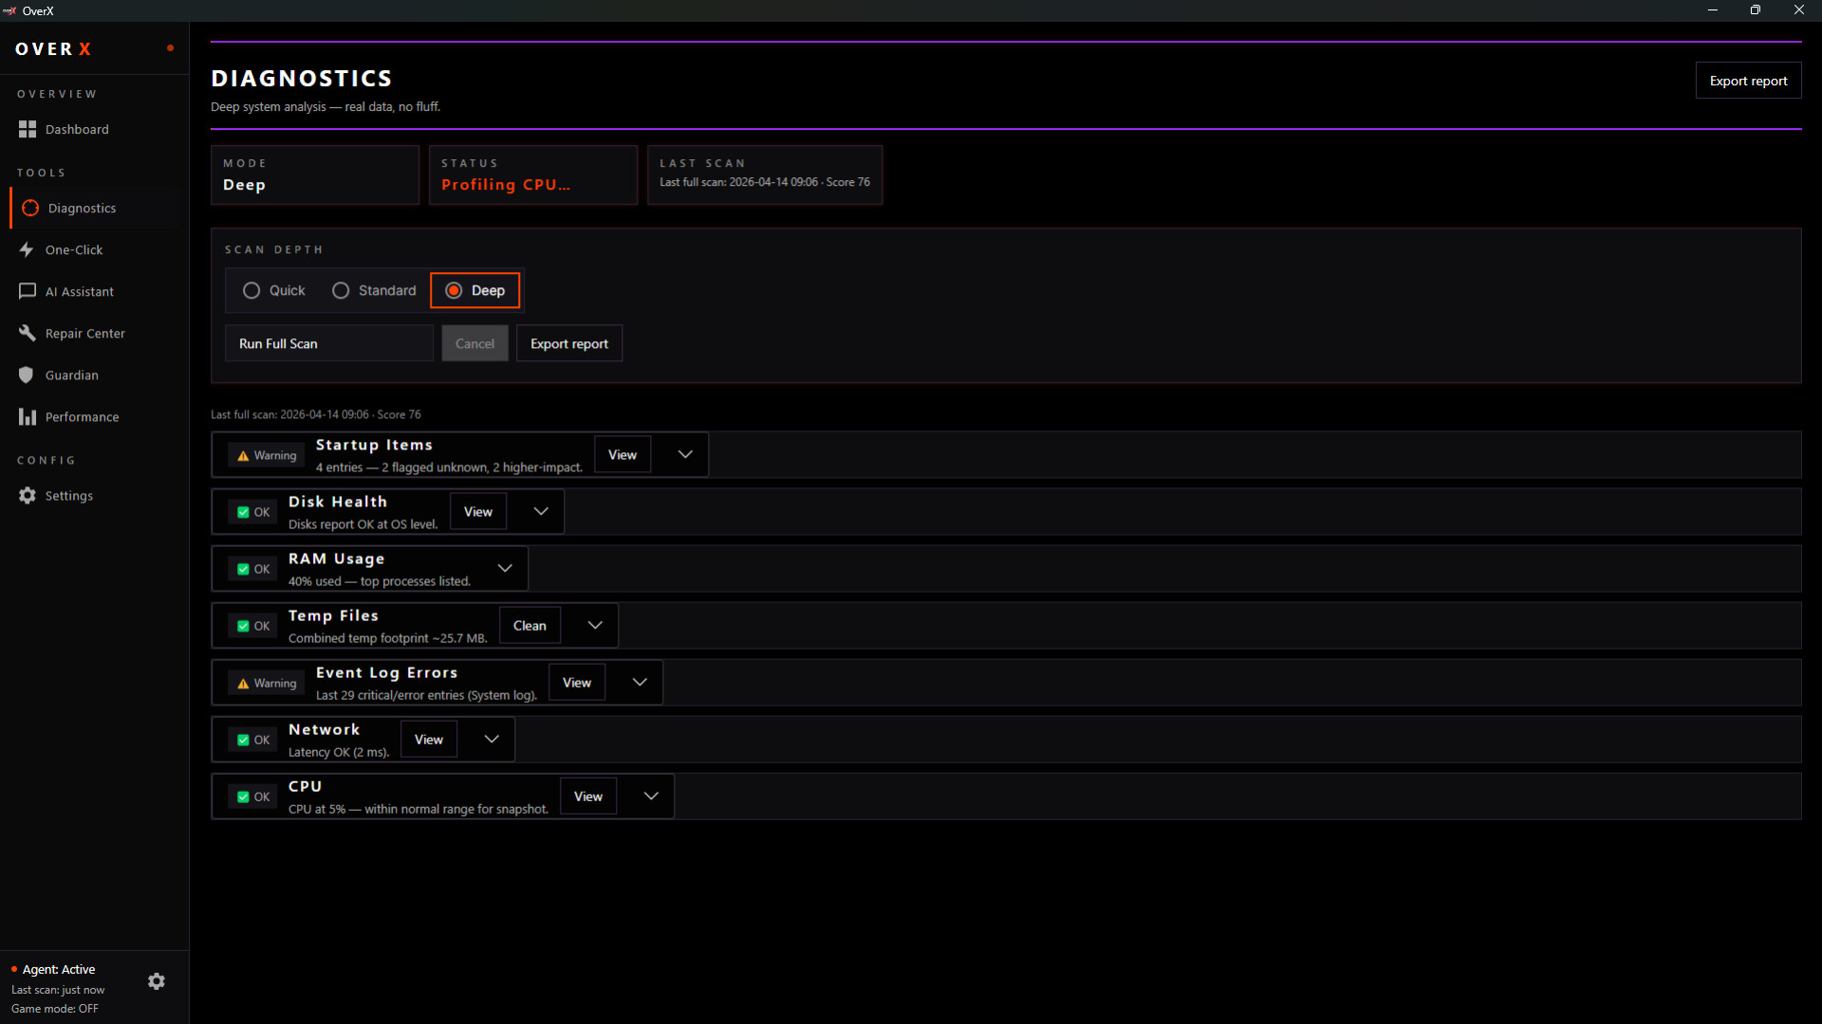Click Export report button in top right
The width and height of the screenshot is (1822, 1024).
[1748, 81]
